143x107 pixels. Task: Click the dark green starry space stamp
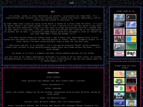coord(131,96)
